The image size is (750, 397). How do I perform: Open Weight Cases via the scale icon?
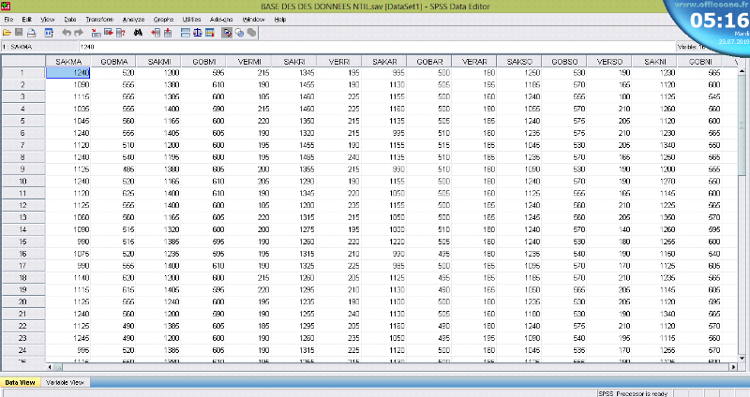198,33
